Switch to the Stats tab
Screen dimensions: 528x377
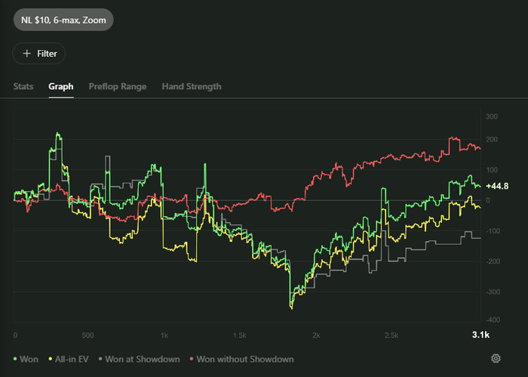pos(23,86)
